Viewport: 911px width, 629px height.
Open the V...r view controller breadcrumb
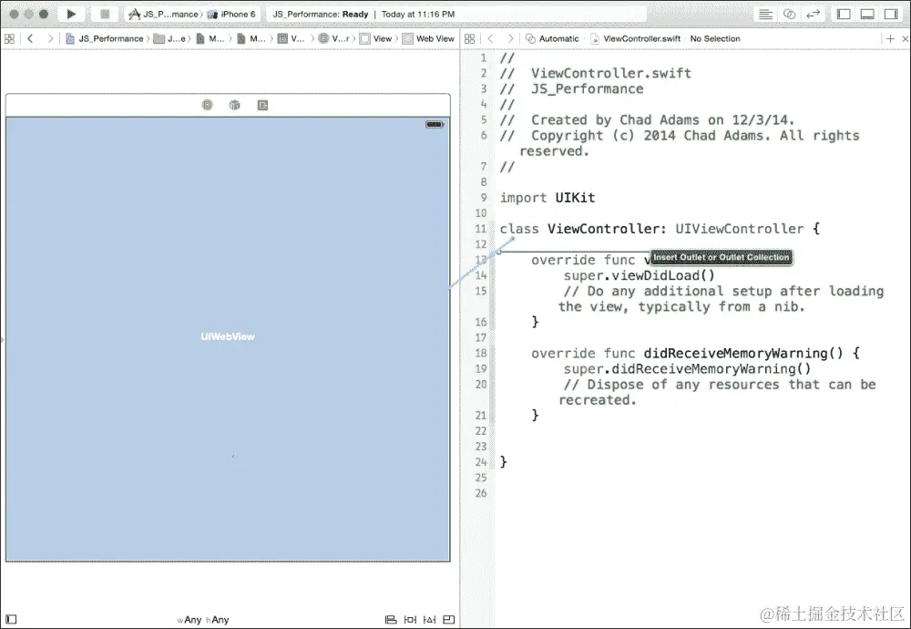334,39
